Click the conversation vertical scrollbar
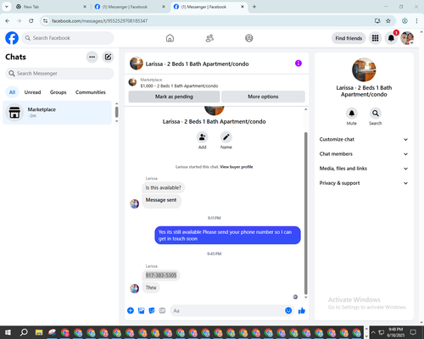Image resolution: width=424 pixels, height=339 pixels. (305, 214)
